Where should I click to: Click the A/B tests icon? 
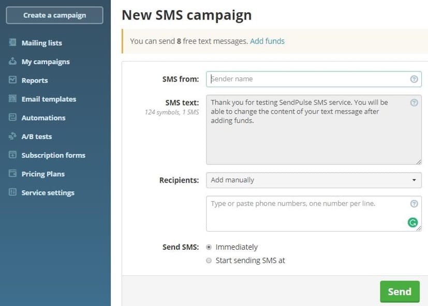pyautogui.click(x=12, y=136)
